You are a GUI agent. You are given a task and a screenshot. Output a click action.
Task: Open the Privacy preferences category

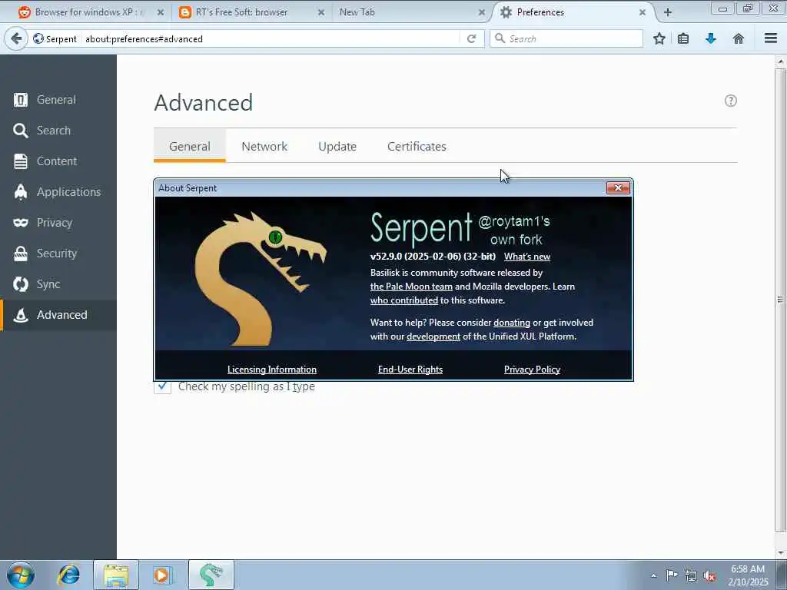pyautogui.click(x=58, y=222)
